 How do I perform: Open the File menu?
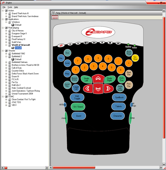4,7
